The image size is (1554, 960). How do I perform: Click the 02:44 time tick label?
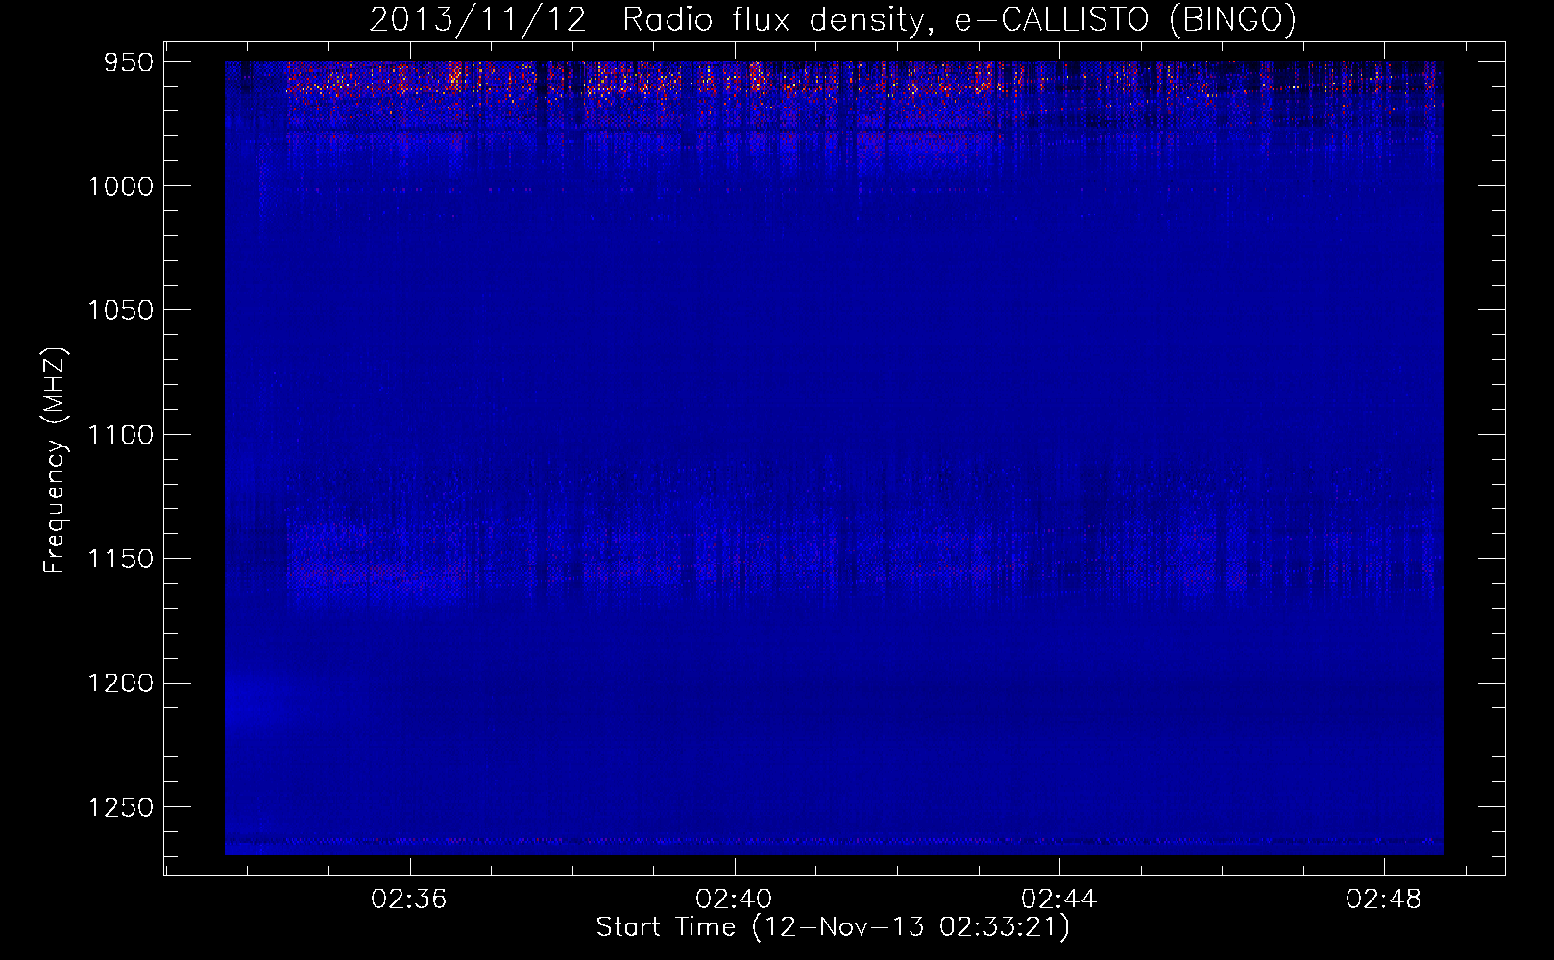point(1058,900)
